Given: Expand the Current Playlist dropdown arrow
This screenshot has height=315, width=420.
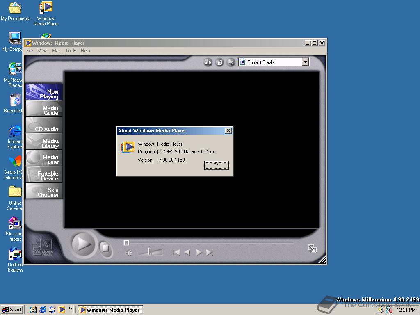Looking at the screenshot, I should (x=305, y=62).
